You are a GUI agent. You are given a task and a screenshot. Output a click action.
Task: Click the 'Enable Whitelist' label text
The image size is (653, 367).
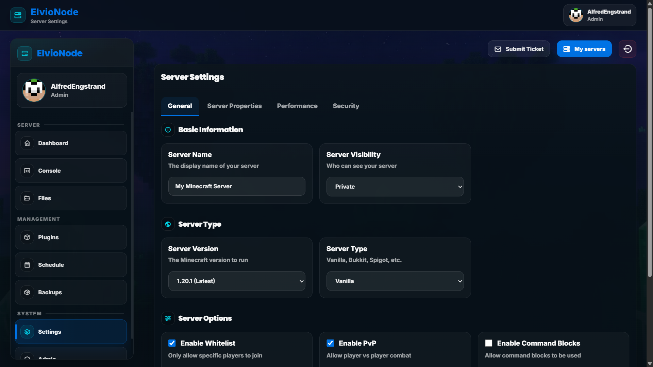tap(208, 343)
